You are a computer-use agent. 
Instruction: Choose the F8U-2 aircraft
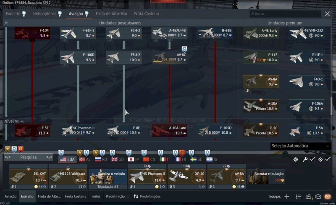click(x=123, y=57)
